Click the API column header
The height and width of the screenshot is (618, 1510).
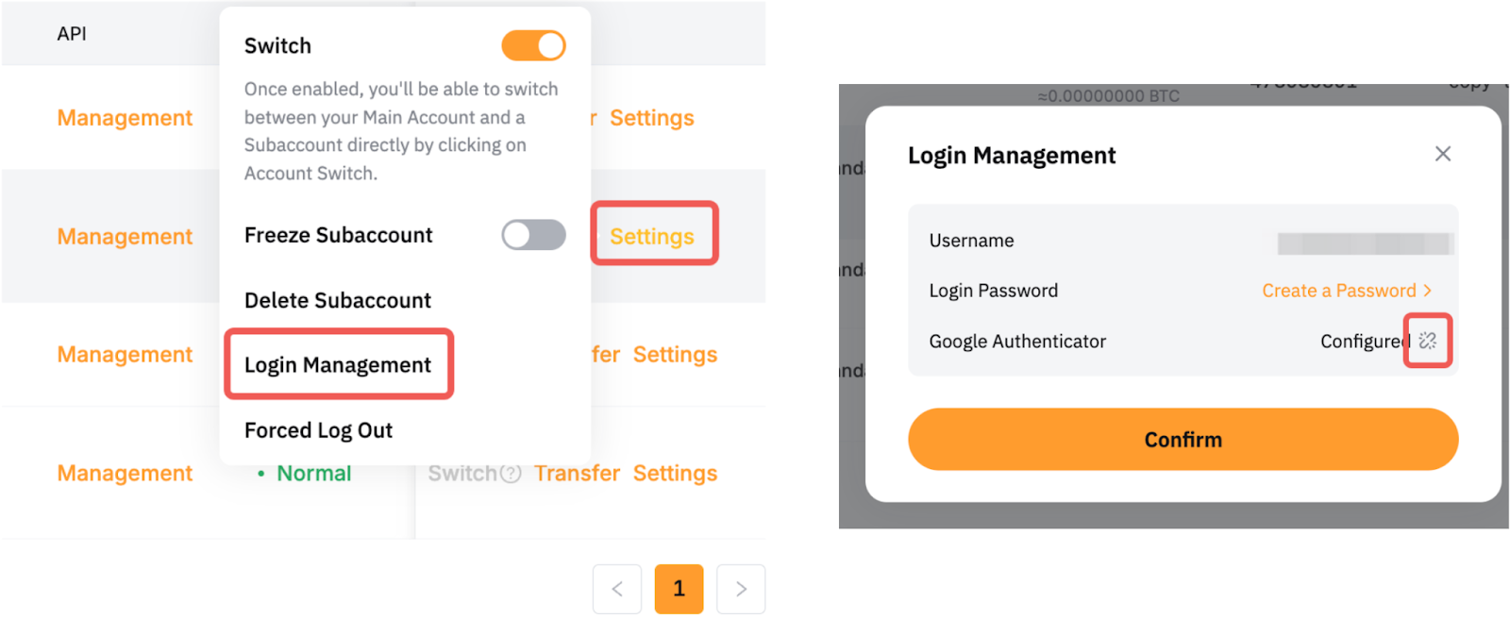pos(72,34)
